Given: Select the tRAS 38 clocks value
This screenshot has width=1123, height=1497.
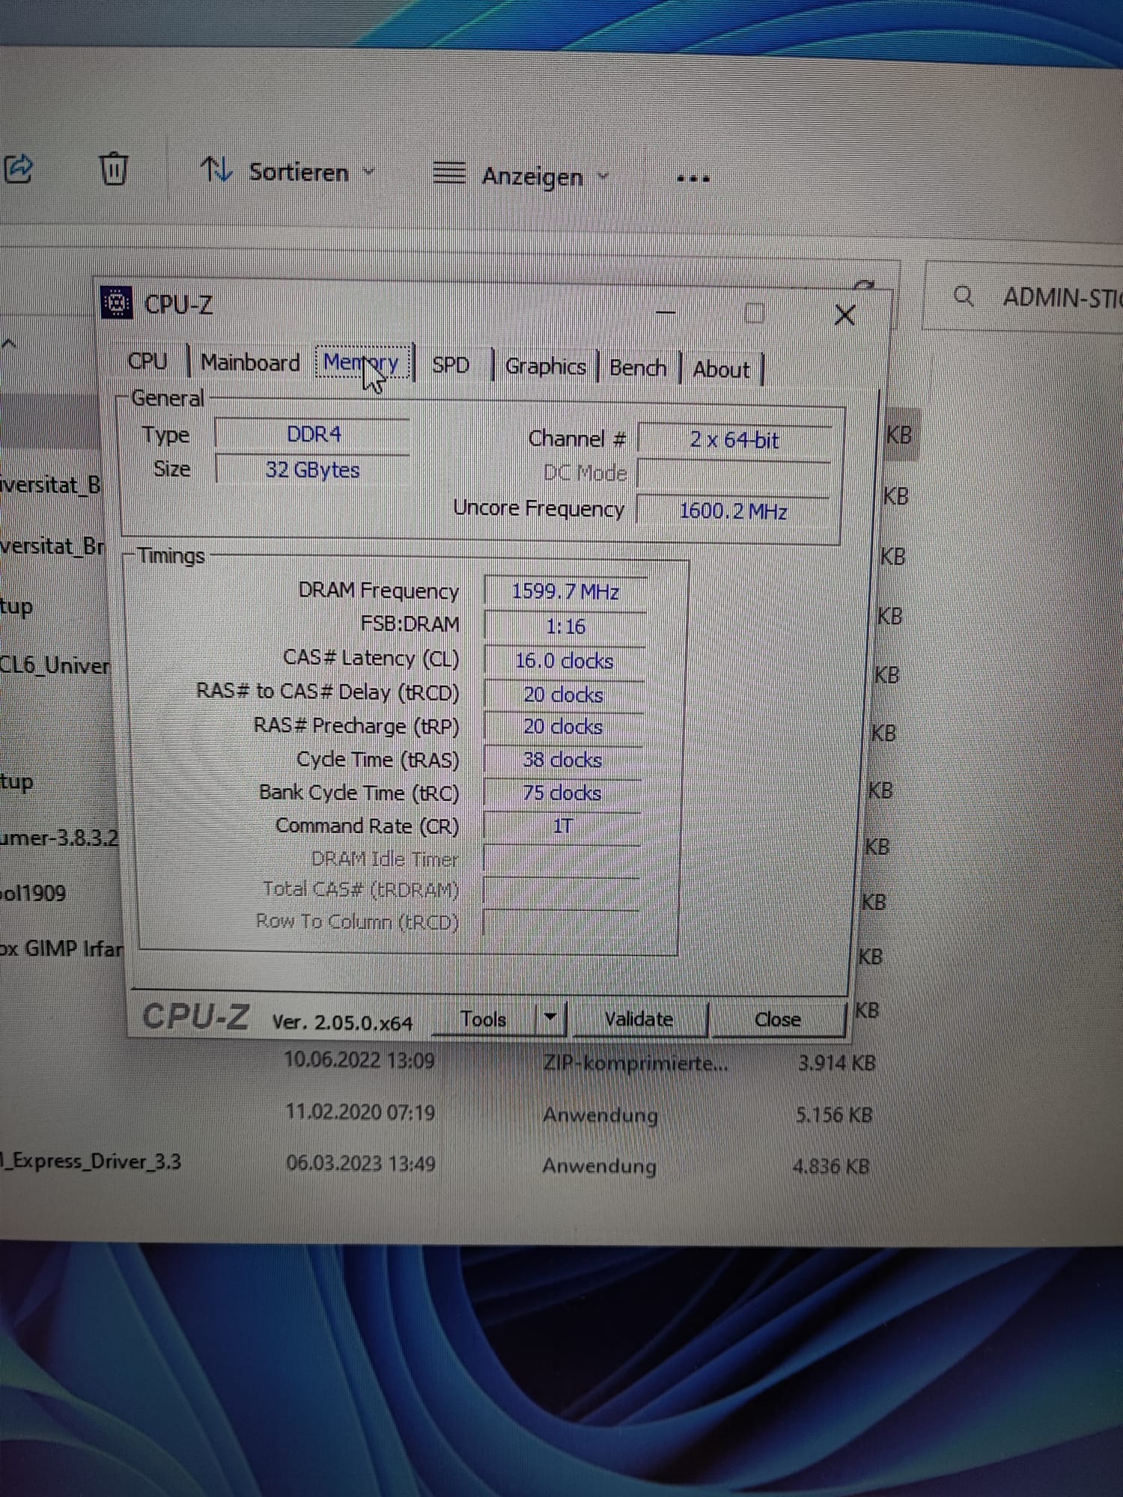Looking at the screenshot, I should pos(562,760).
